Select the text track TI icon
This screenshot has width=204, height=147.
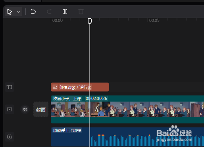point(10,87)
